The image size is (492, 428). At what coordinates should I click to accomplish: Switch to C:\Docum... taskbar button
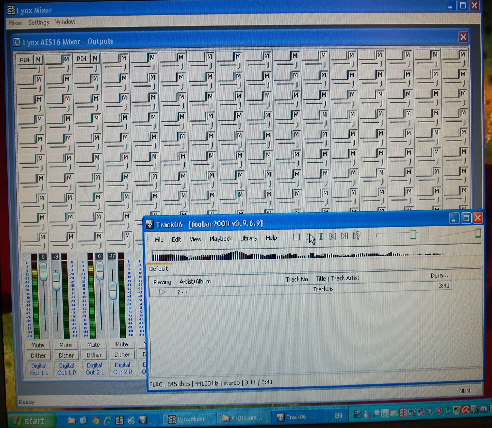pos(243,418)
